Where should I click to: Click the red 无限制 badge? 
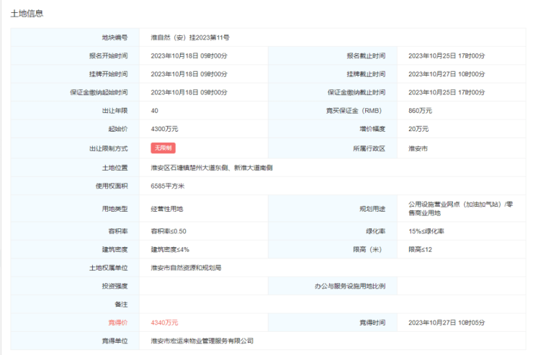[x=163, y=148]
